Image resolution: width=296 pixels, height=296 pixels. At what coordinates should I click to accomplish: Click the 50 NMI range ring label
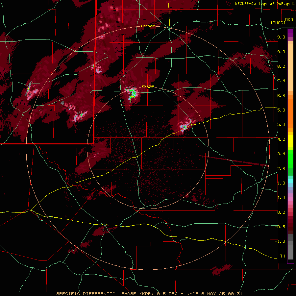point(148,87)
